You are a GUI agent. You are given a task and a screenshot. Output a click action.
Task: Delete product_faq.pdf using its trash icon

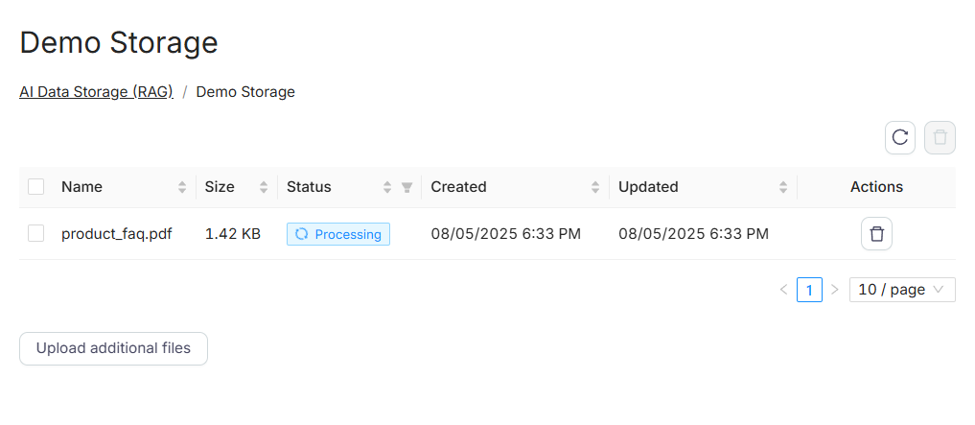(x=876, y=234)
